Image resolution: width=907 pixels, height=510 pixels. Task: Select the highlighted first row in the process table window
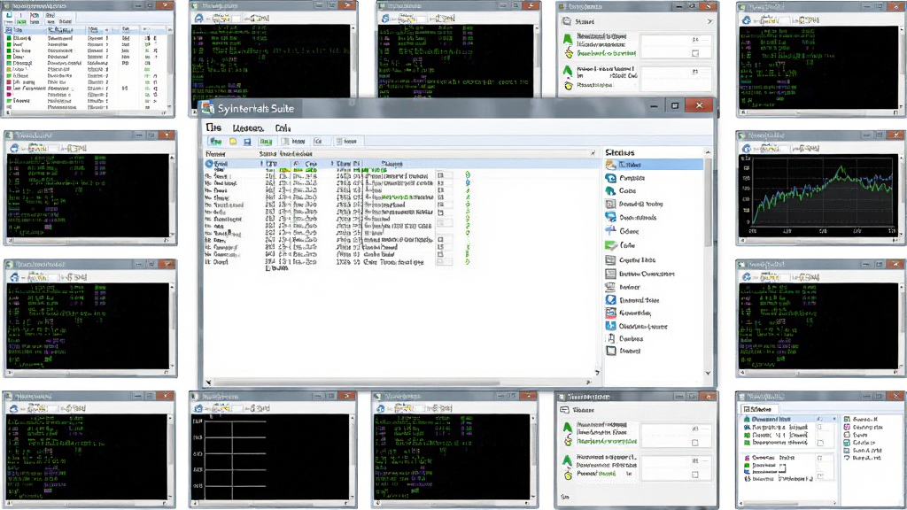[x=88, y=29]
